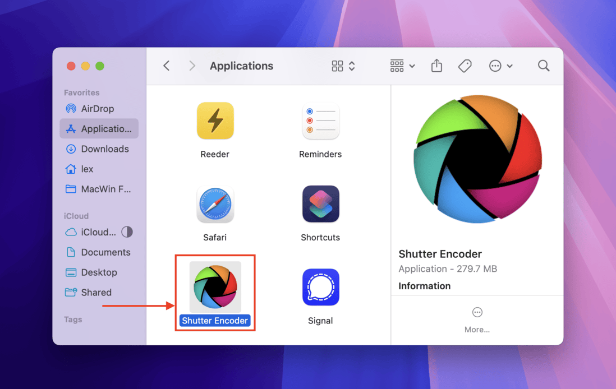Click the Favorites sidebar heading
Viewport: 616px width, 389px height.
click(x=82, y=92)
